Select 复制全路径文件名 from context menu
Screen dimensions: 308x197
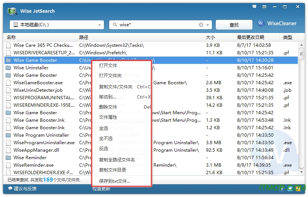(x=117, y=160)
